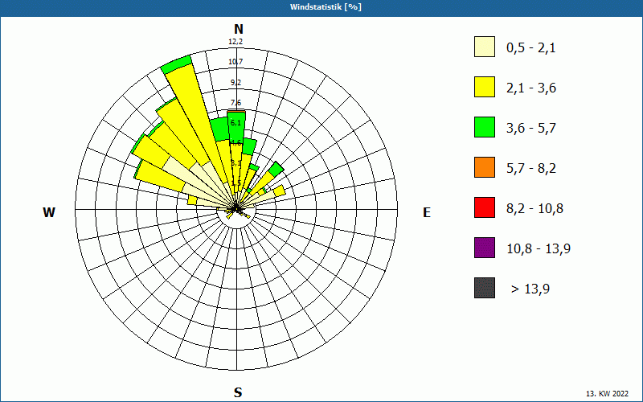
Task: Click the E compass label
Action: pyautogui.click(x=427, y=212)
